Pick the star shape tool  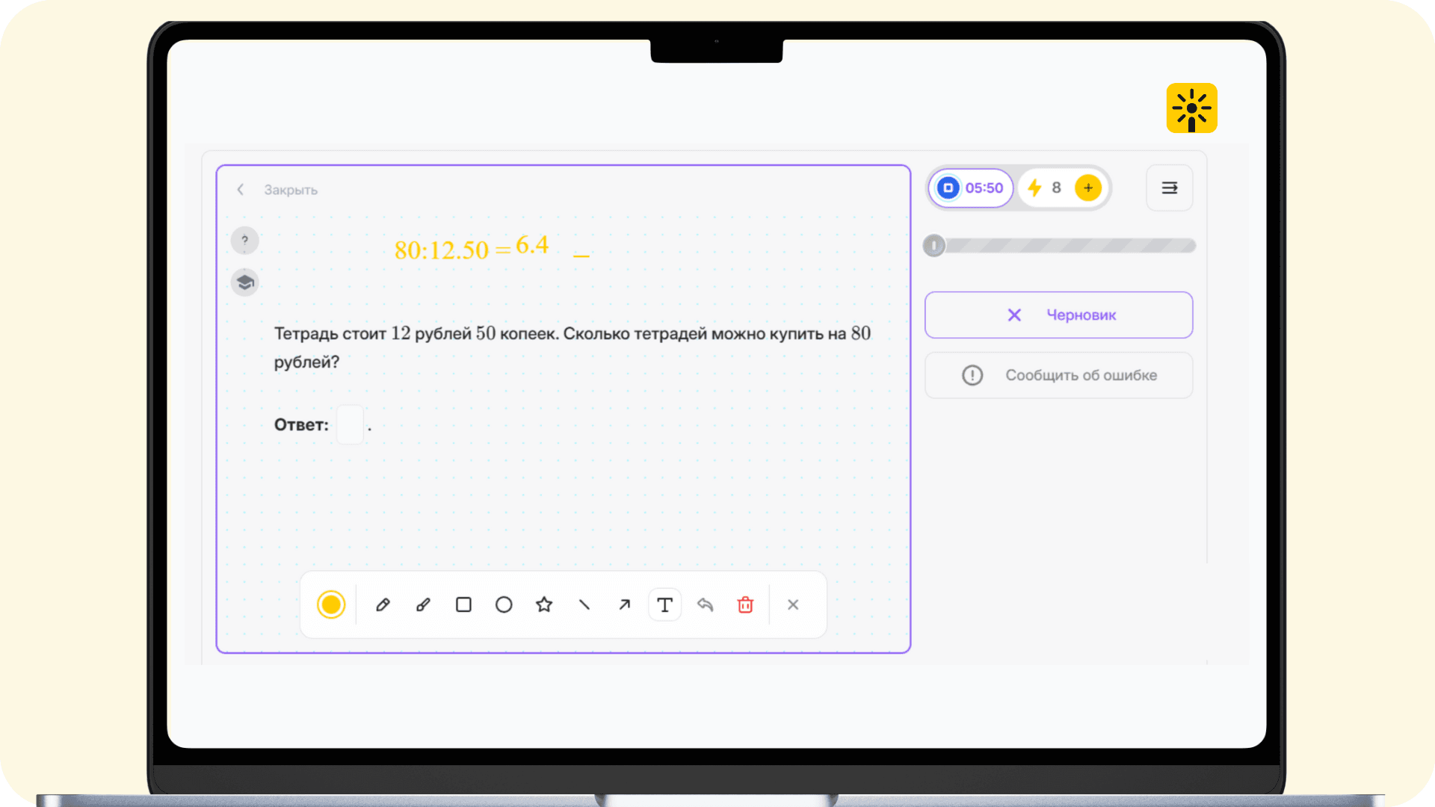tap(544, 605)
